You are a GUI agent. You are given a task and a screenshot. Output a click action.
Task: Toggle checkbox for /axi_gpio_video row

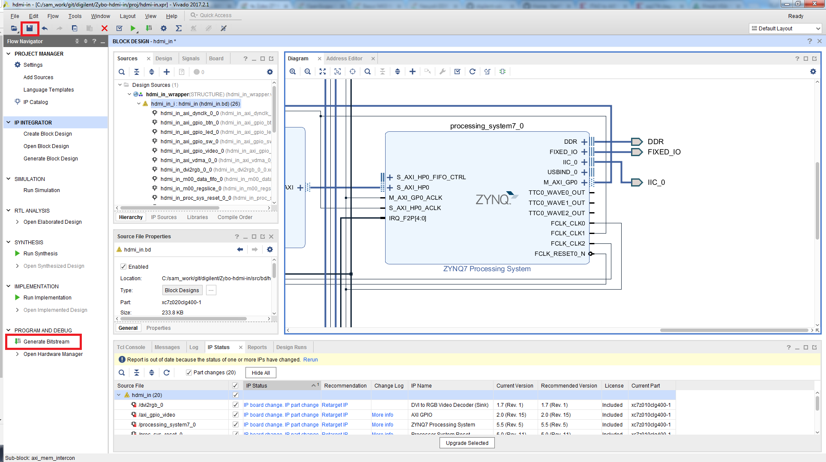click(x=235, y=415)
